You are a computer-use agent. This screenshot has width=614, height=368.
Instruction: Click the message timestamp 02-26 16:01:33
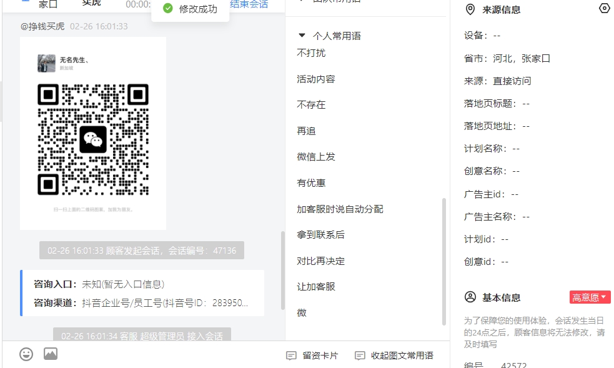point(99,26)
